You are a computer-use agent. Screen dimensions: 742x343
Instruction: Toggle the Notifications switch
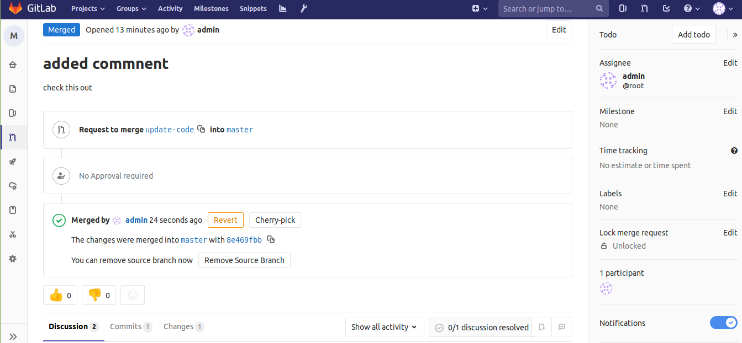click(723, 323)
